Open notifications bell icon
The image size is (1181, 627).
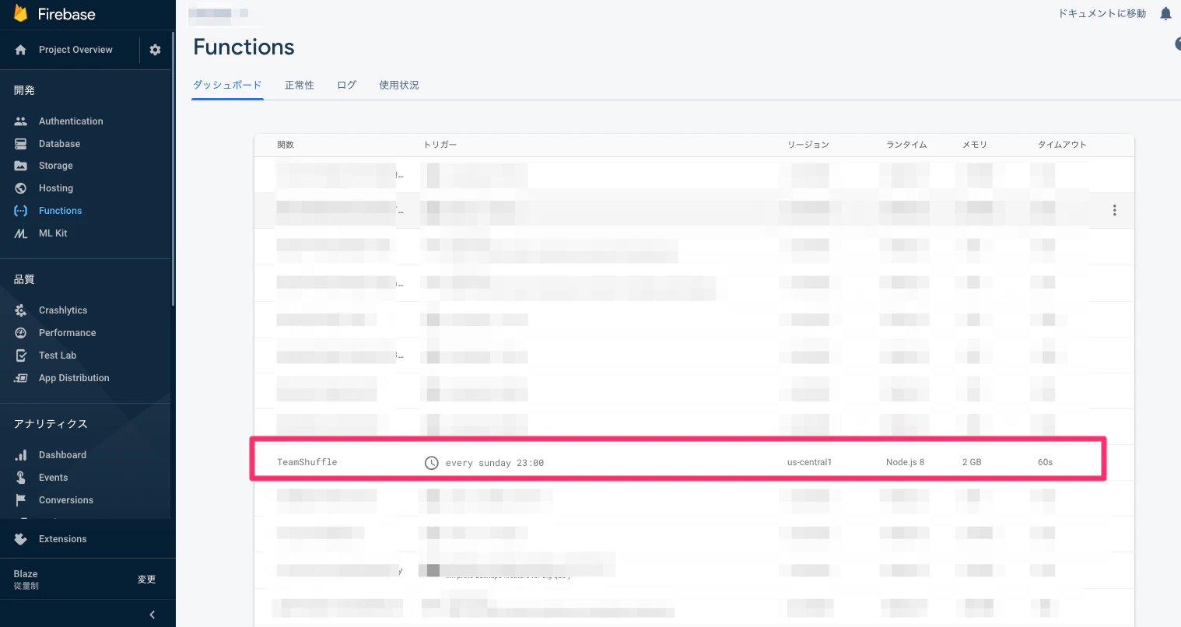1165,13
